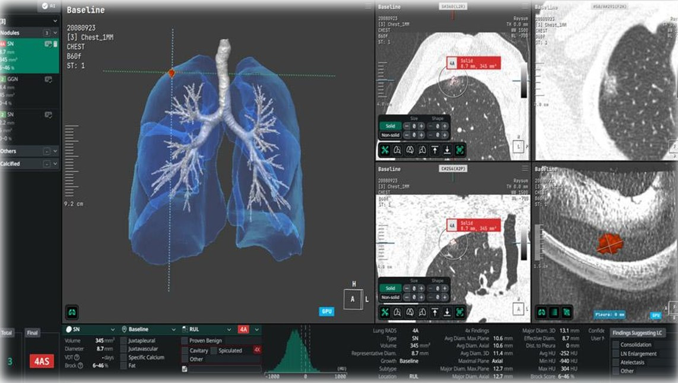Click the orientation cube labeled A
Screen dimensions: 678x383
(353, 299)
